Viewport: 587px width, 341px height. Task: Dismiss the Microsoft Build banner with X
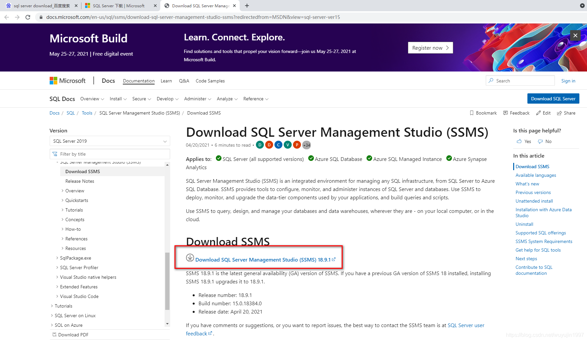click(x=575, y=35)
